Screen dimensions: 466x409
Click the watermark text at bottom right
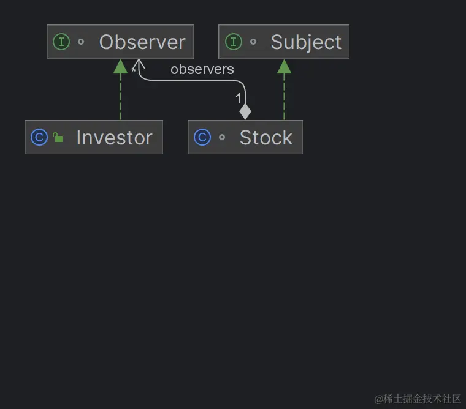tap(418, 399)
